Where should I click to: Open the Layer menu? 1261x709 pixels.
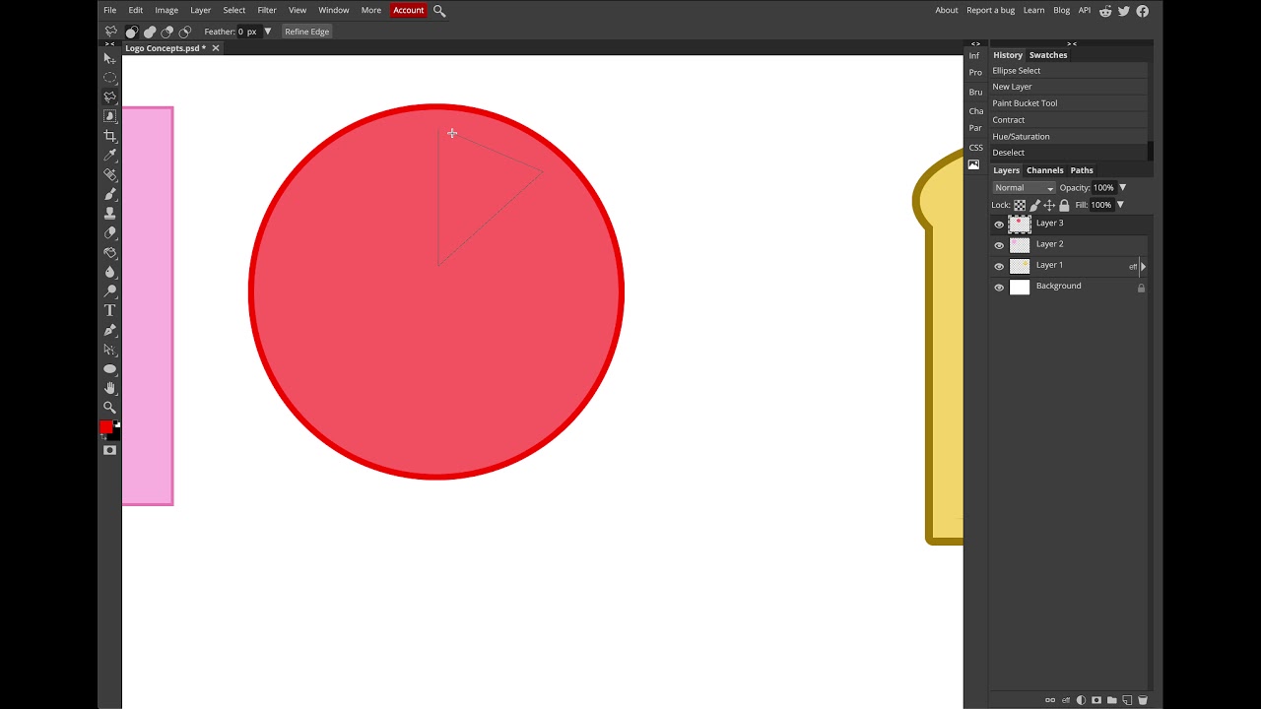tap(201, 10)
